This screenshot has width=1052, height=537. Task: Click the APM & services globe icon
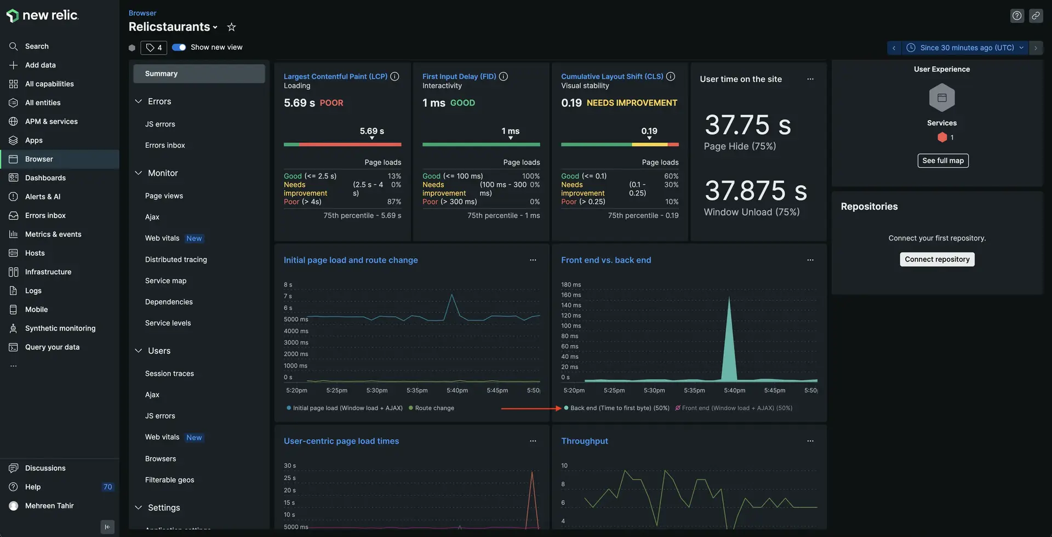[14, 122]
